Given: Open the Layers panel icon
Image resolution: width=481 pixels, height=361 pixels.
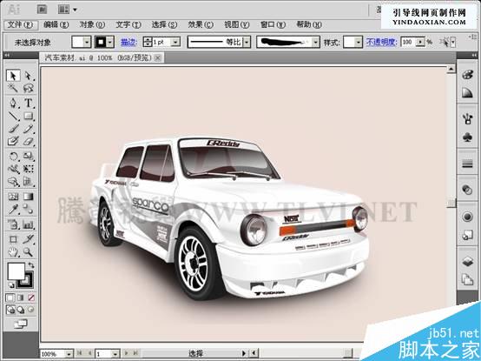Looking at the screenshot, I should 467,262.
